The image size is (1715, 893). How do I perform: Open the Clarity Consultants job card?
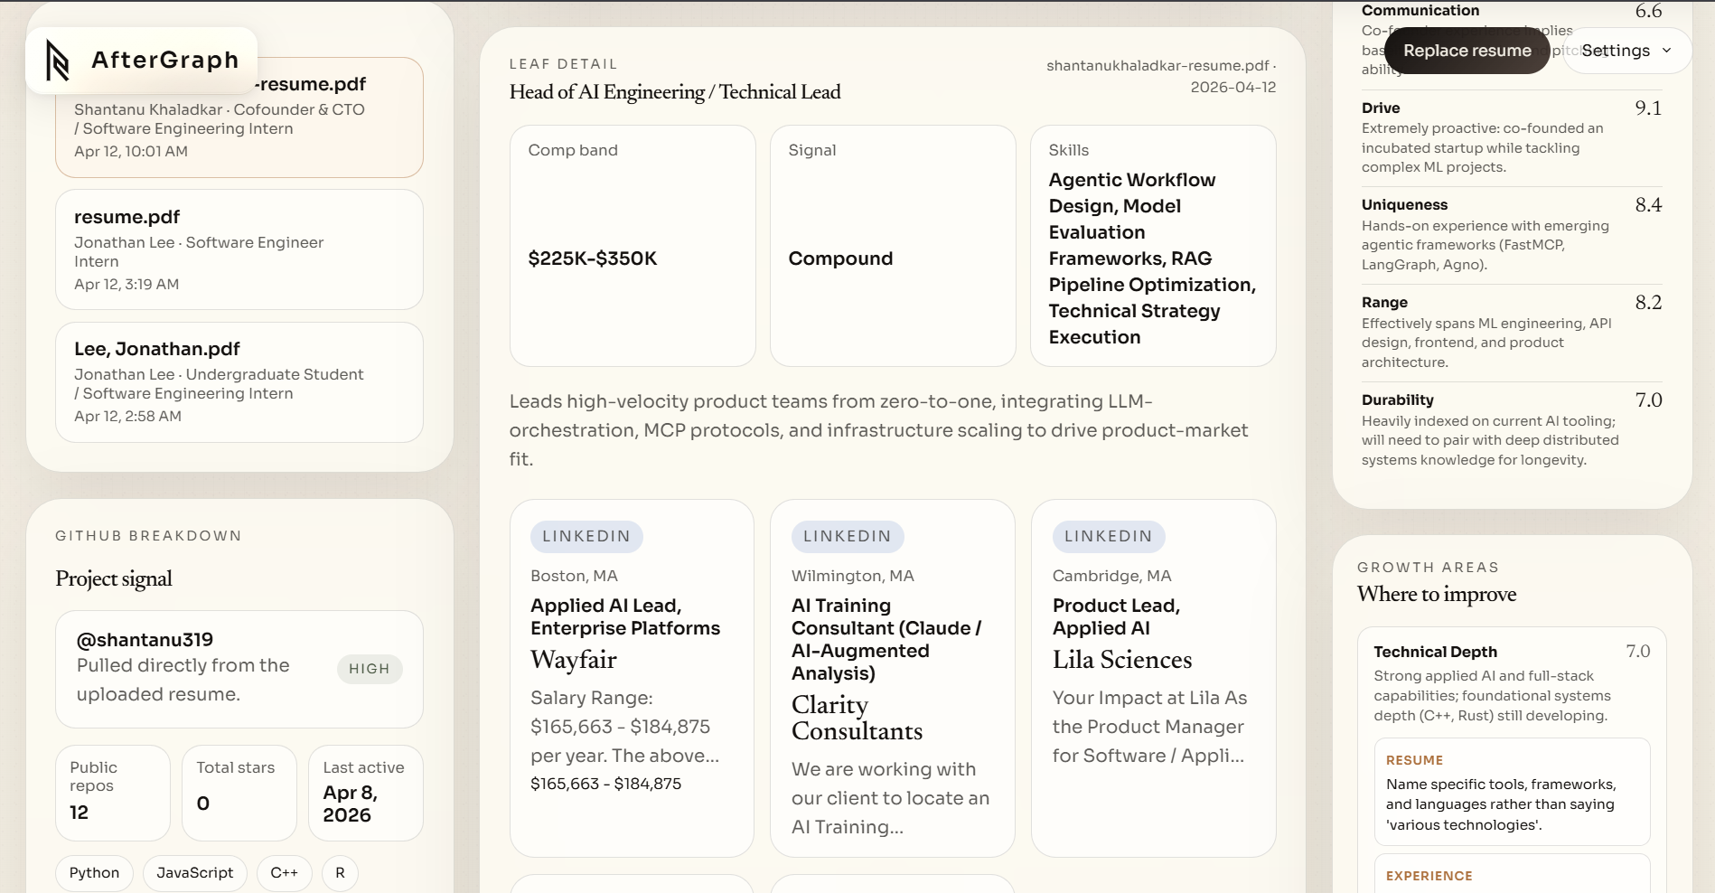tap(892, 678)
